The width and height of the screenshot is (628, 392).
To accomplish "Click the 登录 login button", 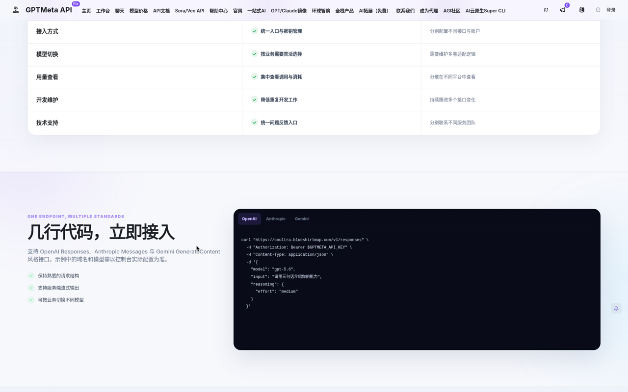I will 611,10.
